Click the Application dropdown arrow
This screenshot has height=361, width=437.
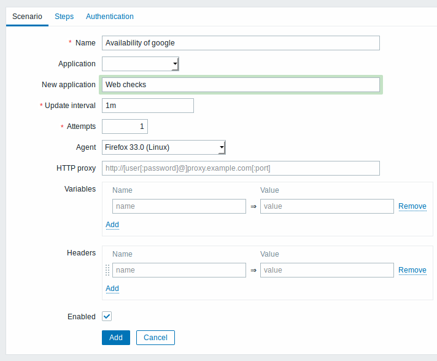[x=175, y=64]
